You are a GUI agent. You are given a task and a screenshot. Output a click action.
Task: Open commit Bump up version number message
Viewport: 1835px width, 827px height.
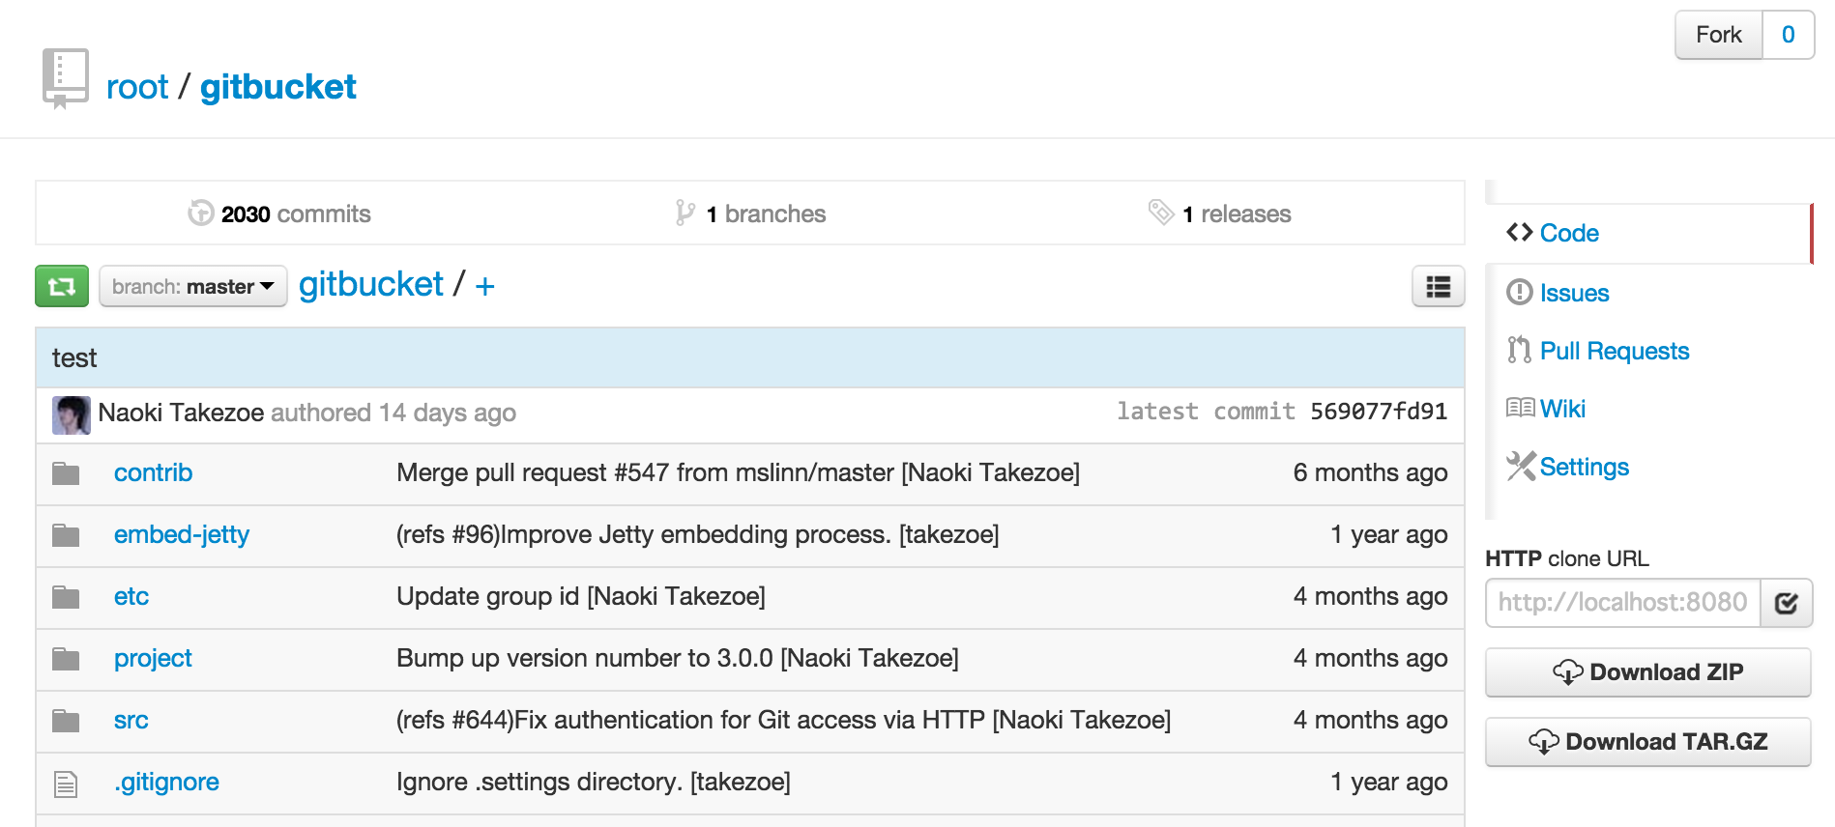click(x=677, y=658)
